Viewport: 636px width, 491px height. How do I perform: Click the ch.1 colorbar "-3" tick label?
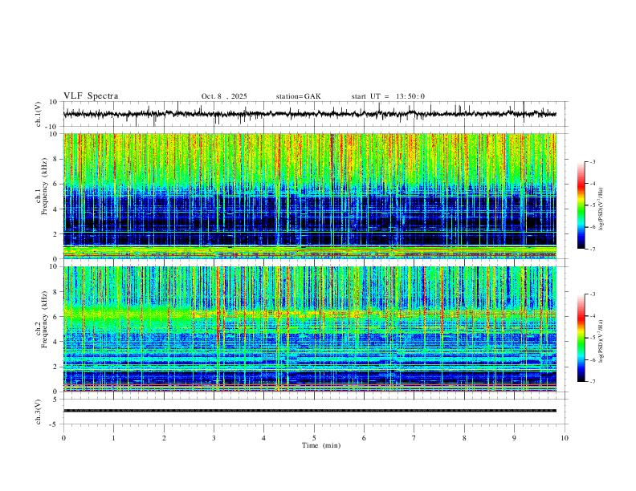point(592,161)
